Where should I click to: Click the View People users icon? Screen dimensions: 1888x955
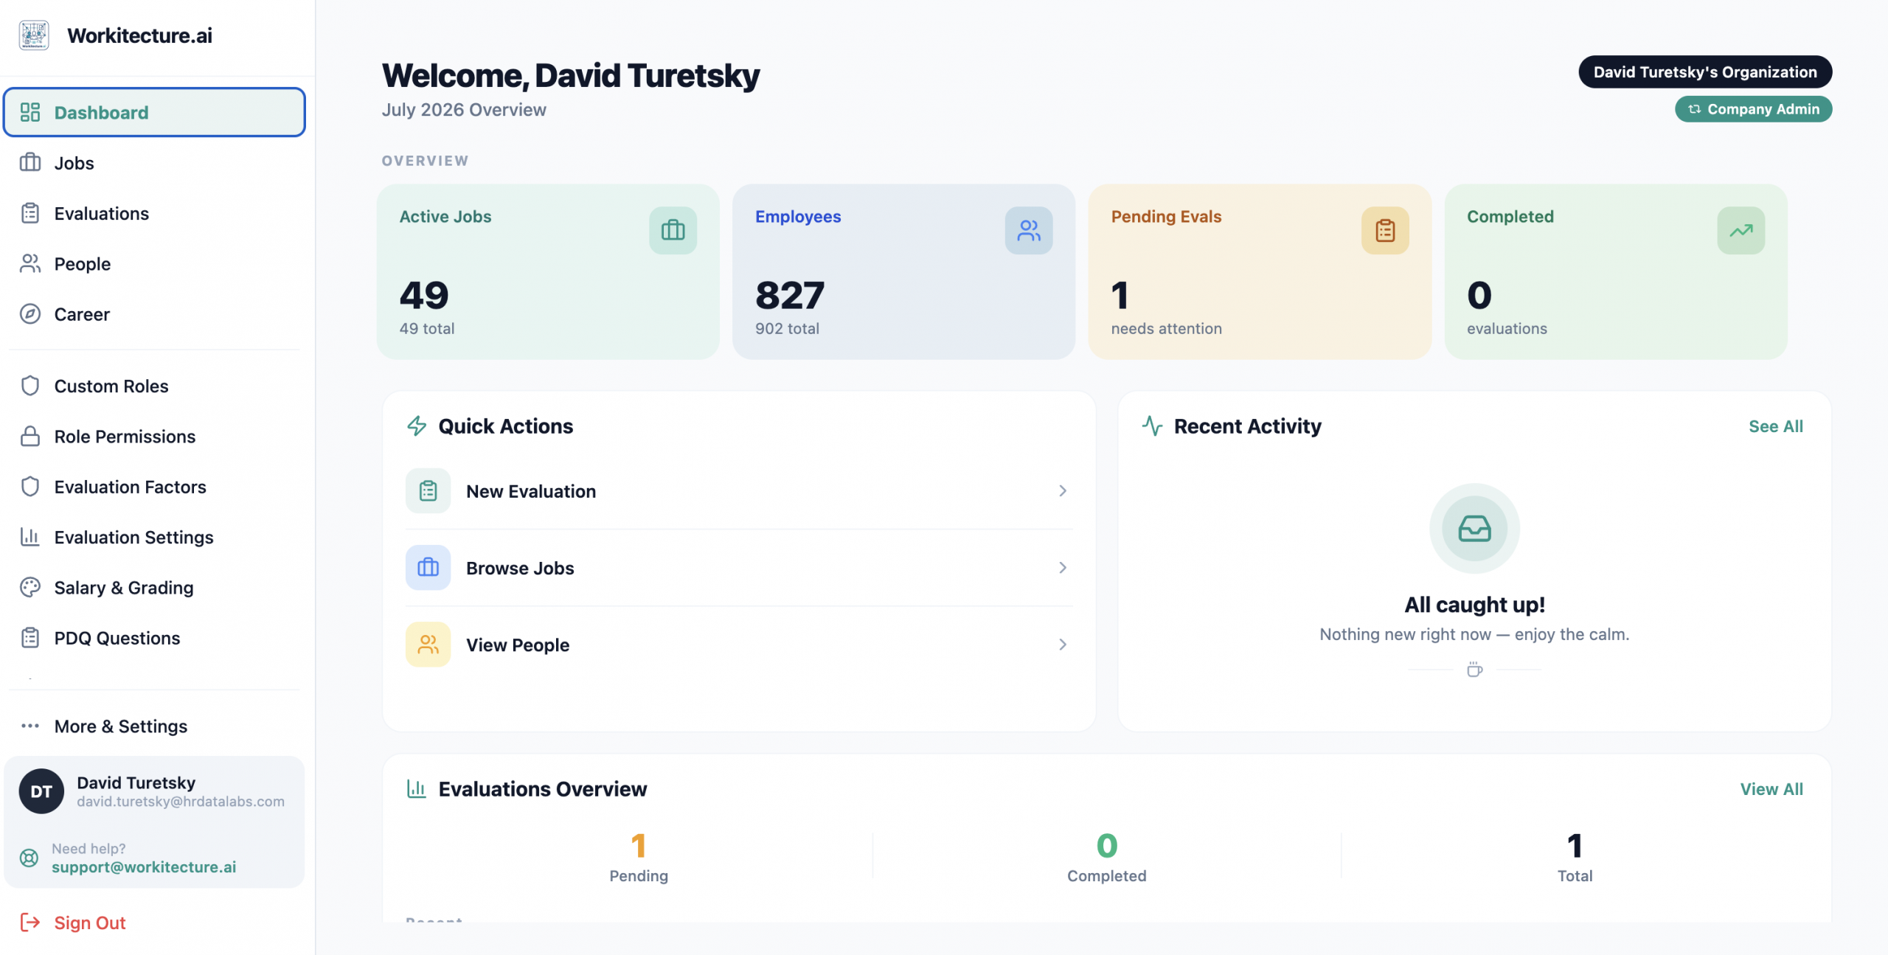(x=428, y=645)
